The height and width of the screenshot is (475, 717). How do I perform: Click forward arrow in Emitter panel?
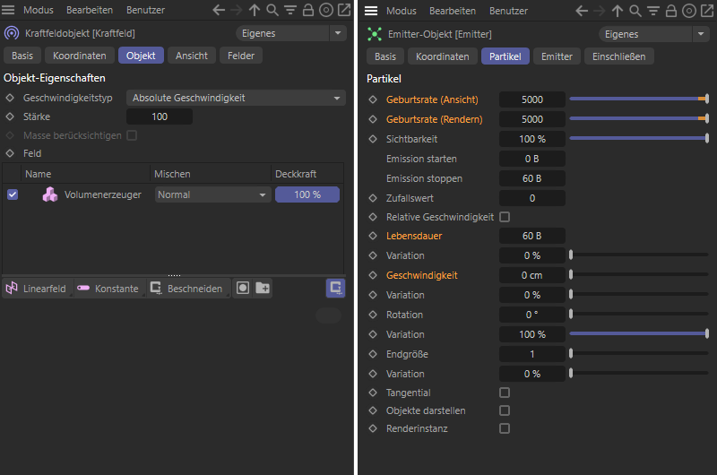(599, 11)
